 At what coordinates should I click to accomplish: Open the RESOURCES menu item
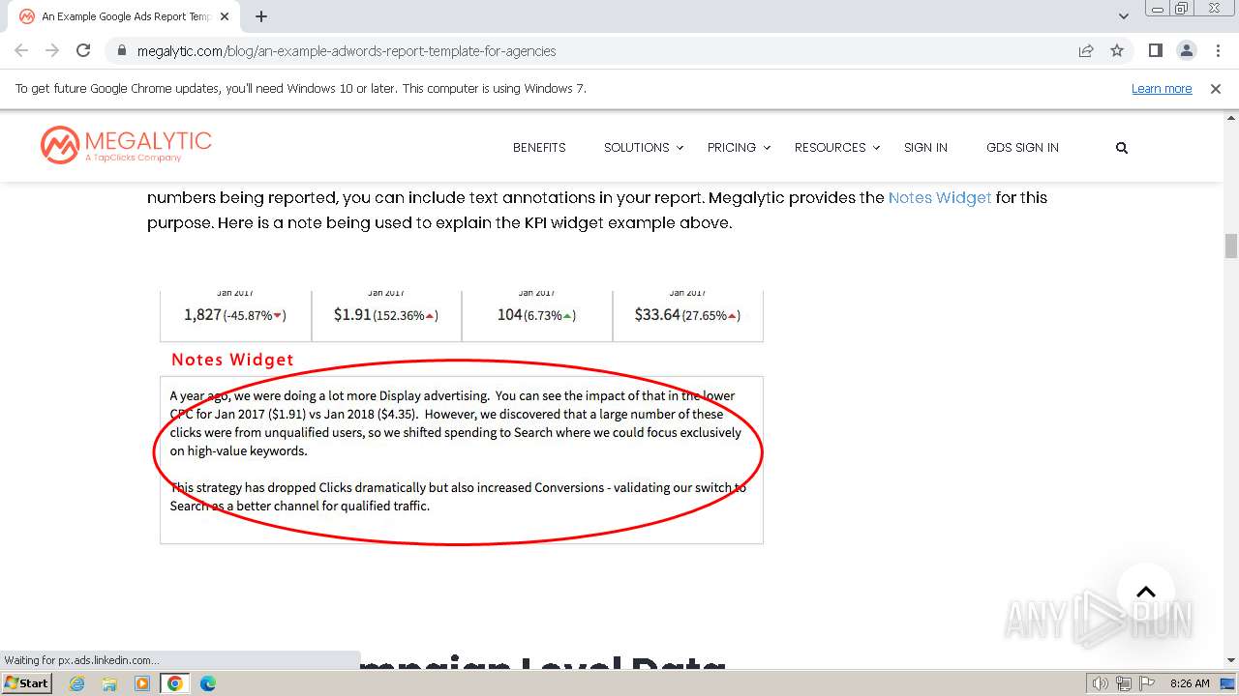click(831, 148)
